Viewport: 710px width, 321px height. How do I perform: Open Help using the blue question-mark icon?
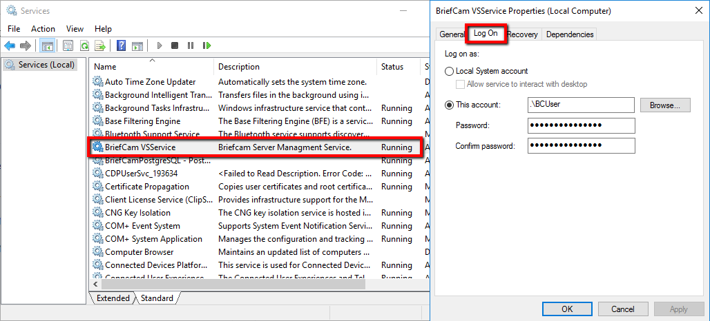122,45
